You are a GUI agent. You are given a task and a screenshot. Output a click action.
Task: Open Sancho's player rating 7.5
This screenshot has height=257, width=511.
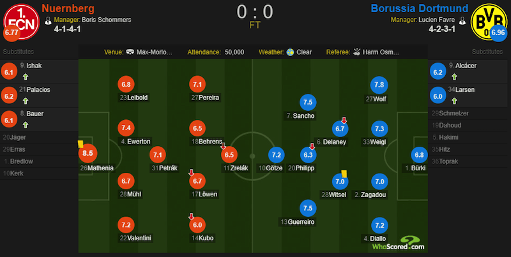point(308,103)
